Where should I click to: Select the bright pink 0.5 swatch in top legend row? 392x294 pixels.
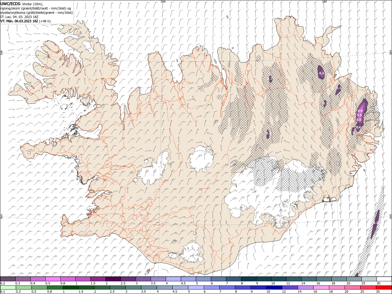[53, 279]
